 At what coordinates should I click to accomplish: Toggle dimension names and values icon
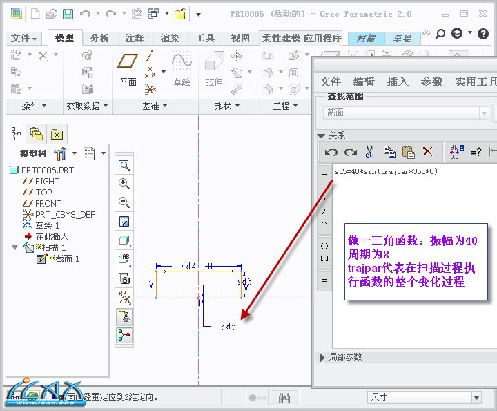pyautogui.click(x=456, y=152)
